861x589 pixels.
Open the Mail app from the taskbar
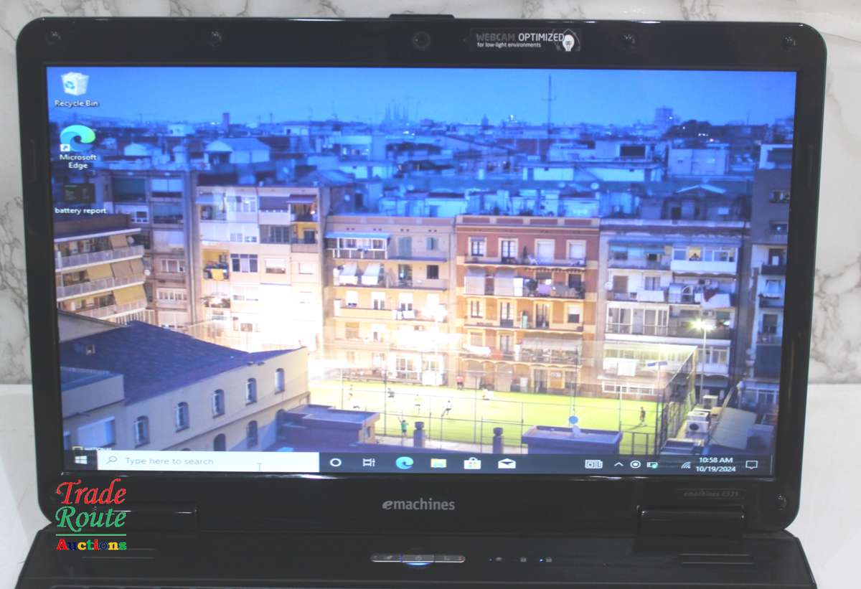(x=507, y=463)
